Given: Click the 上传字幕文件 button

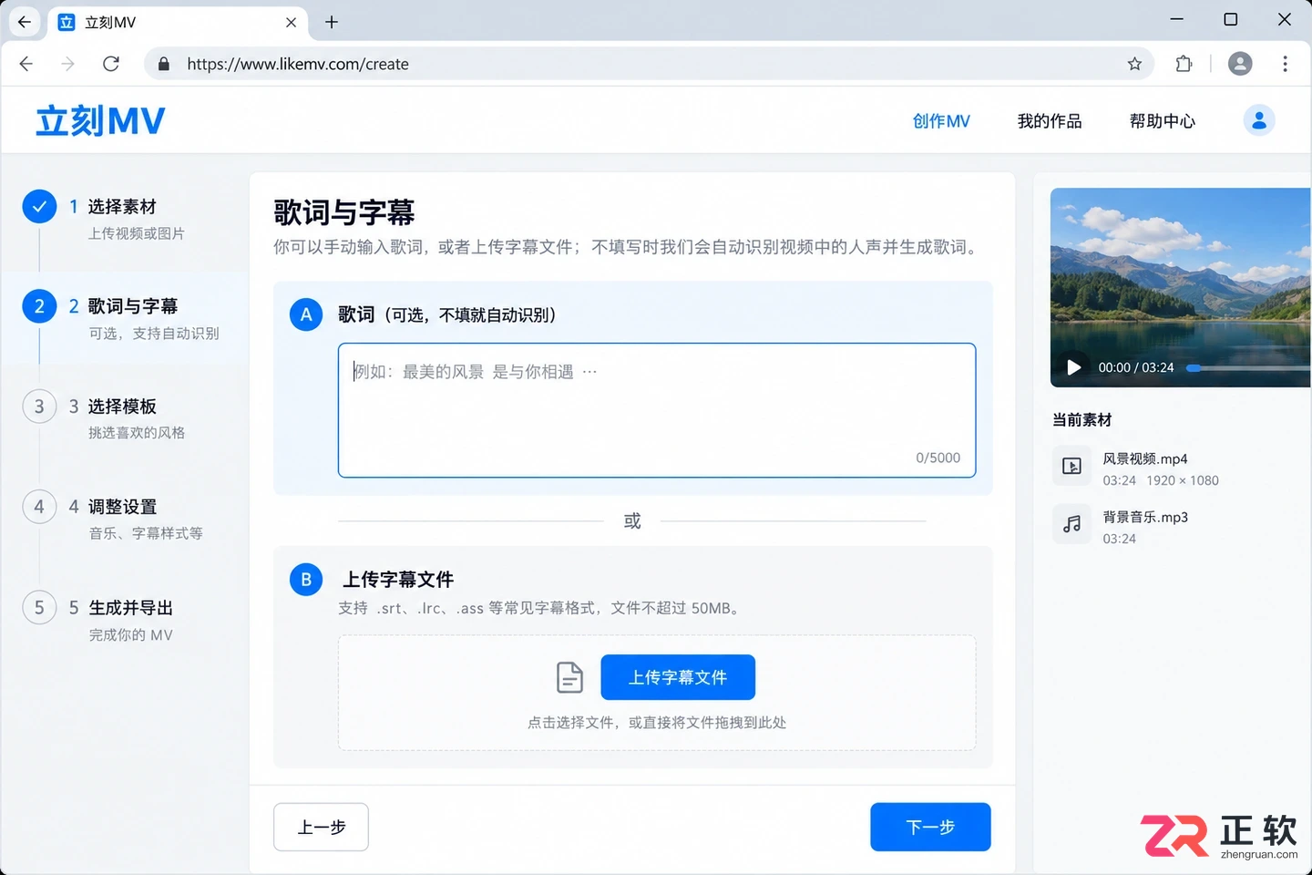Looking at the screenshot, I should click(x=678, y=677).
